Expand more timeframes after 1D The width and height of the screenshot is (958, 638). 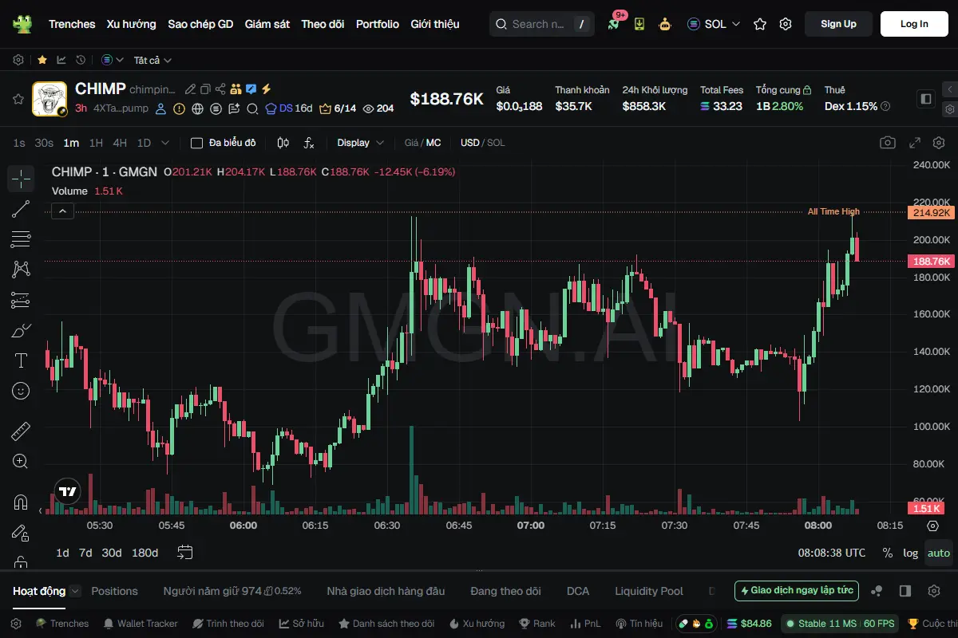coord(165,143)
